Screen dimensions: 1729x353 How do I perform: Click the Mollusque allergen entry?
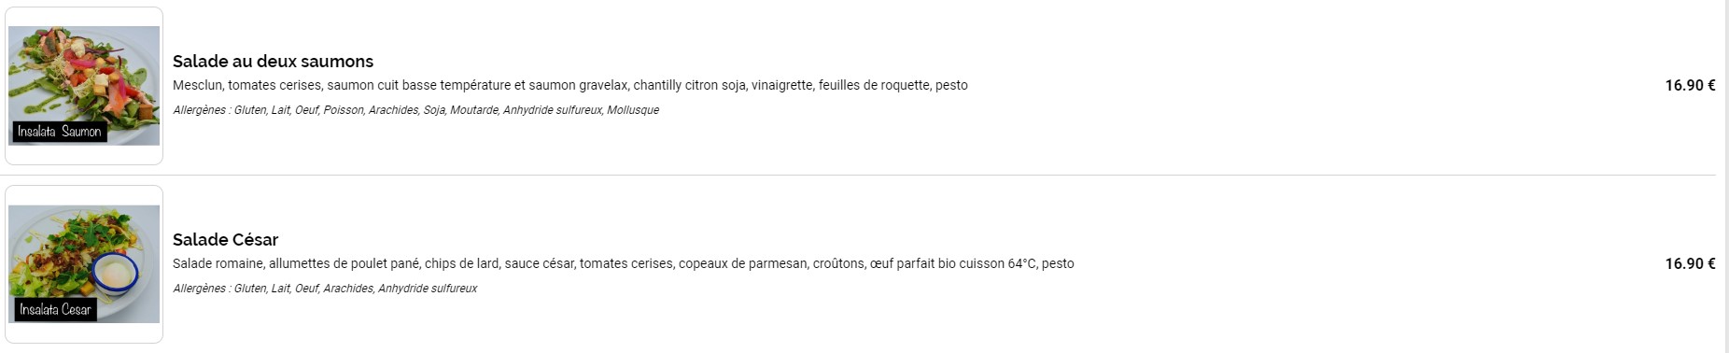633,110
